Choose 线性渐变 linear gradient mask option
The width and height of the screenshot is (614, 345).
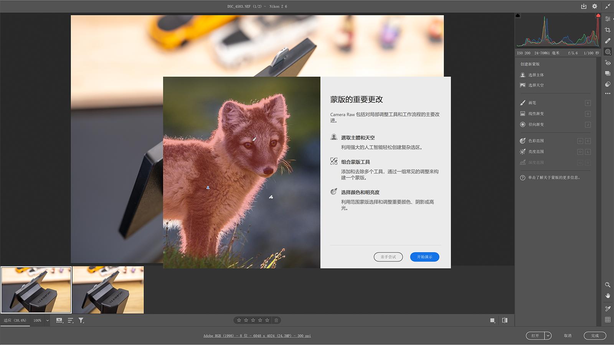(x=536, y=114)
